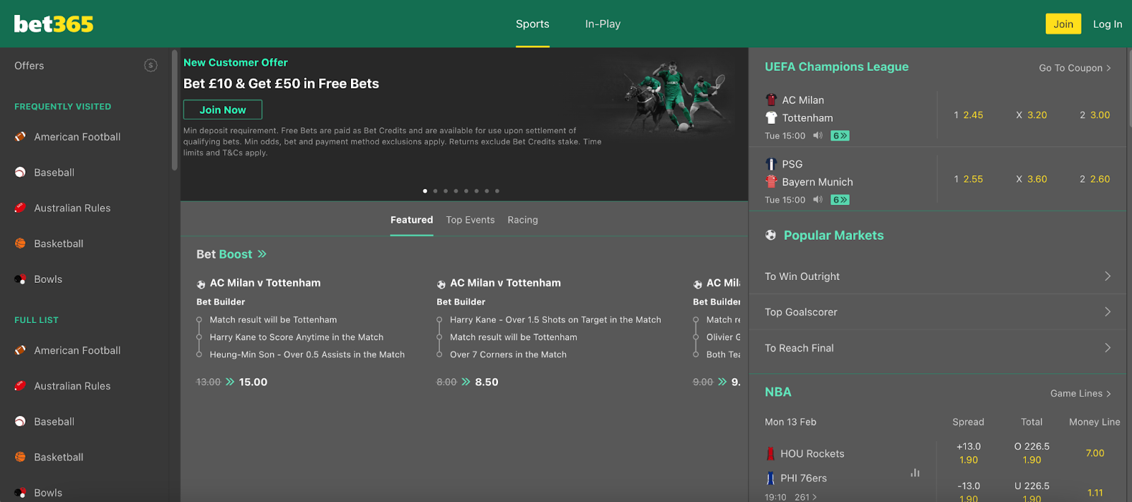Open UEFA Champions League heading

(836, 66)
